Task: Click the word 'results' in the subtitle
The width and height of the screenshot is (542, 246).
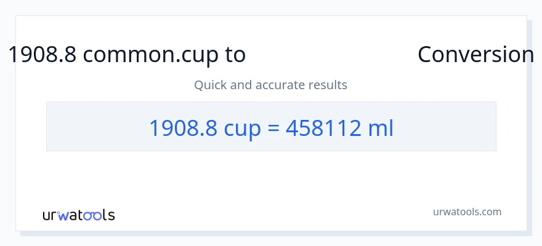Action: (328, 85)
